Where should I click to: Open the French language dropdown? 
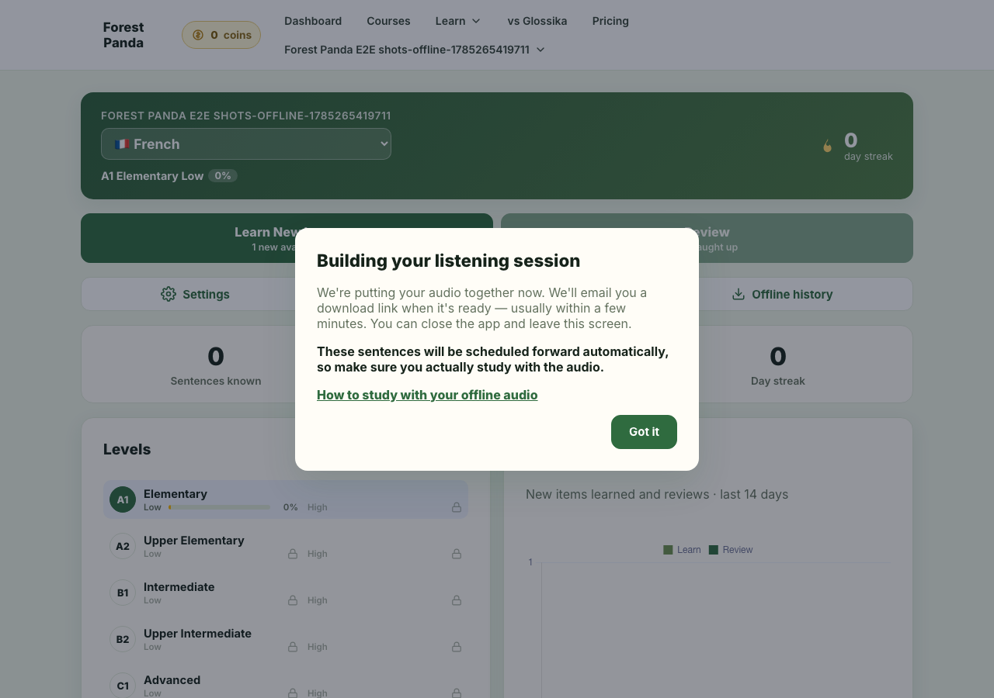pos(246,144)
